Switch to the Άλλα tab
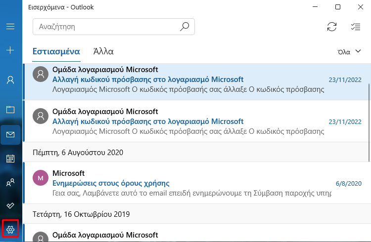The width and height of the screenshot is (371, 242). coord(103,51)
